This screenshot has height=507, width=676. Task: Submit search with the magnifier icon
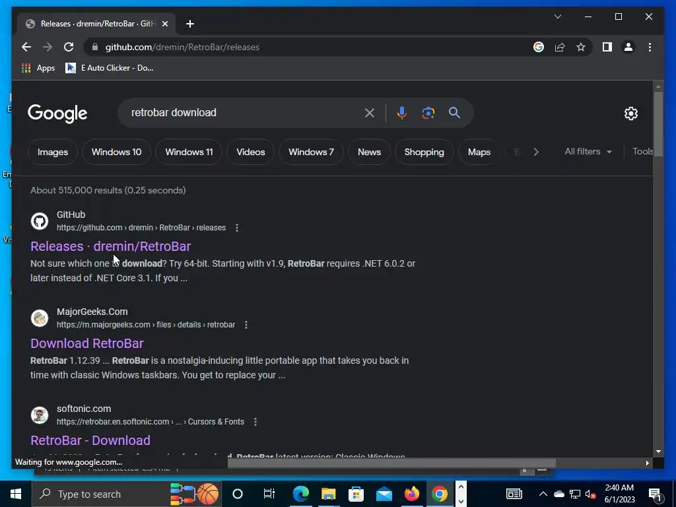[454, 113]
